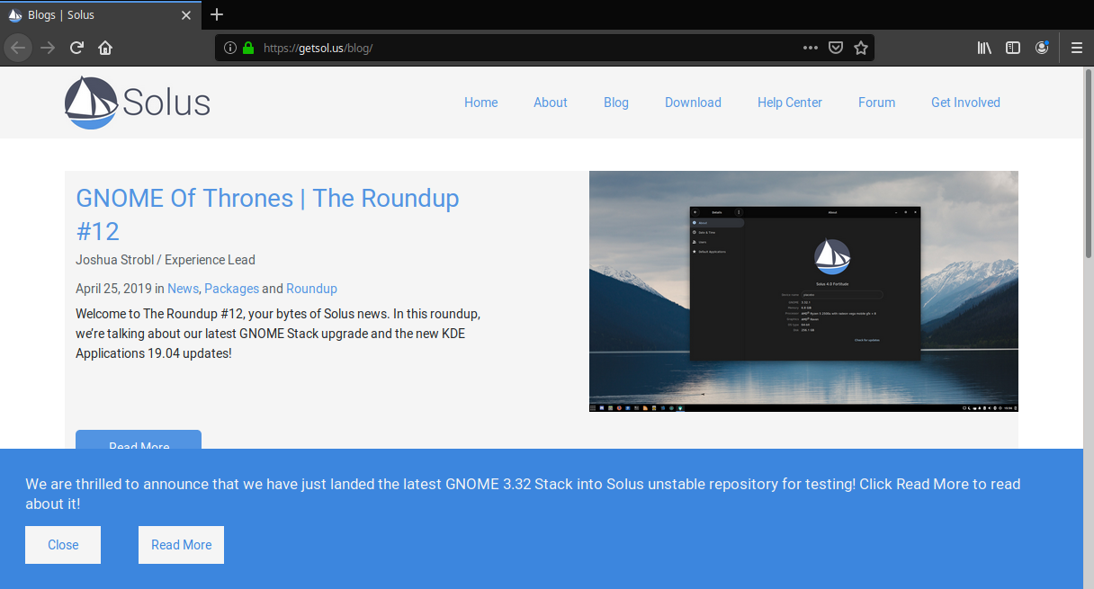Go back using the browser back arrow

[18, 48]
